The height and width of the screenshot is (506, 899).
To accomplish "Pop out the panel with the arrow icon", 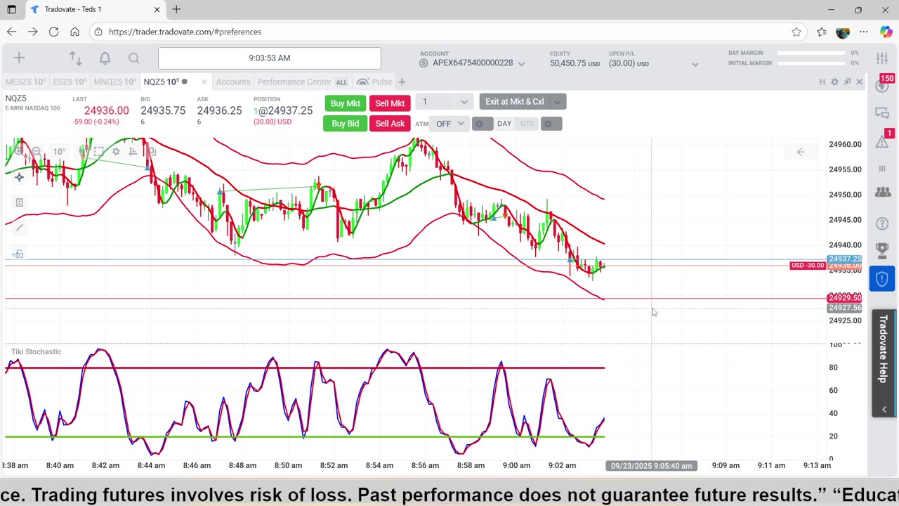I will (847, 82).
